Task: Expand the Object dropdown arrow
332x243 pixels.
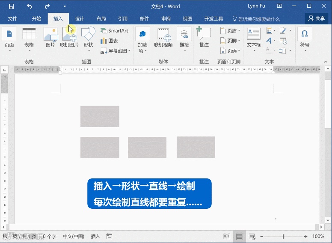Action: tap(290, 50)
